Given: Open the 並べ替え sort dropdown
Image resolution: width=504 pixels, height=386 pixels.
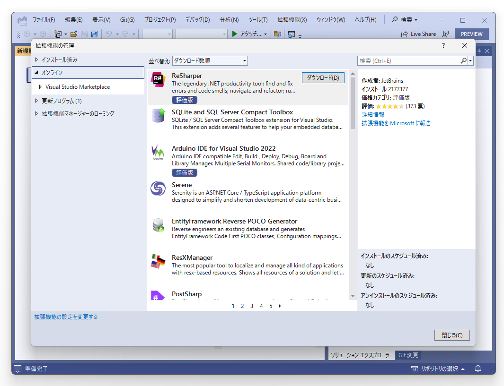Looking at the screenshot, I should [x=210, y=60].
